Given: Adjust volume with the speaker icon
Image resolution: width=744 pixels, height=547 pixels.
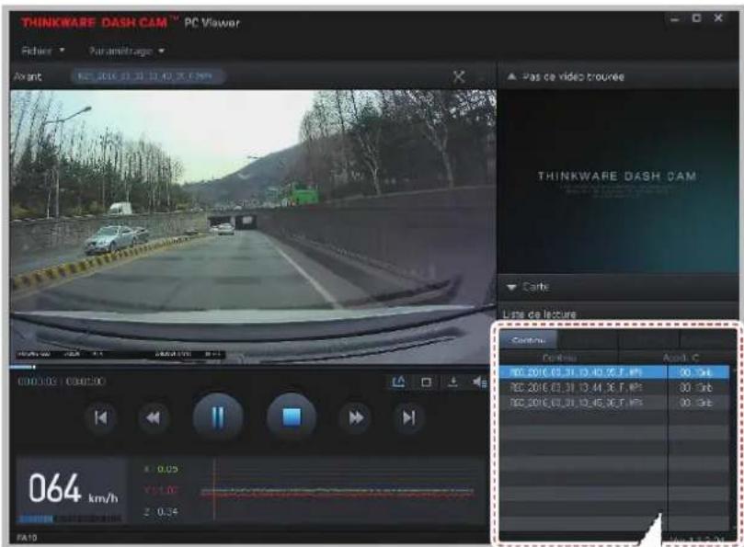Looking at the screenshot, I should pyautogui.click(x=479, y=382).
